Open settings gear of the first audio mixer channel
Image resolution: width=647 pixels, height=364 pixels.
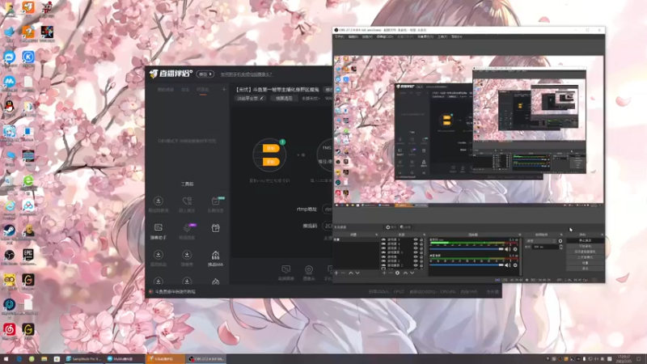pos(515,249)
